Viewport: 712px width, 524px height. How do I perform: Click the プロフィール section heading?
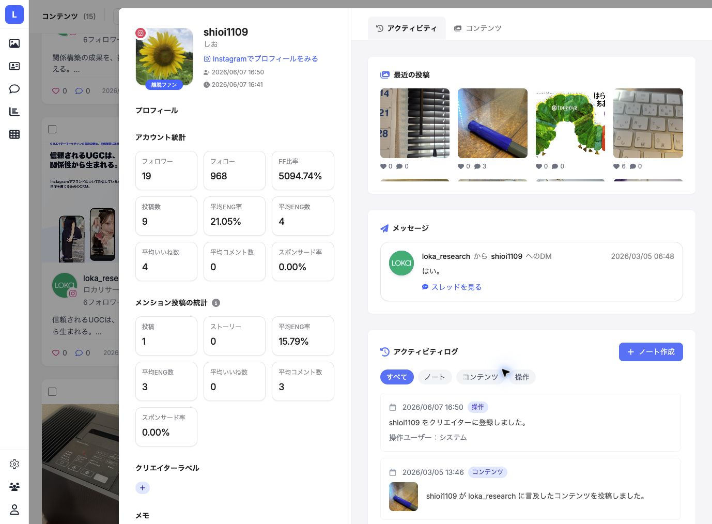[157, 111]
